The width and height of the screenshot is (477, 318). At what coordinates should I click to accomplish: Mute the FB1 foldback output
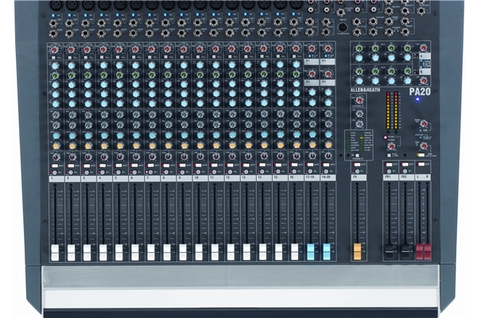coord(389,165)
